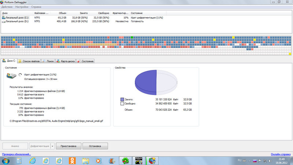Image resolution: width=293 pixels, height=165 pixels.
Task: Click the clock showing 21:49
Action: [281, 159]
